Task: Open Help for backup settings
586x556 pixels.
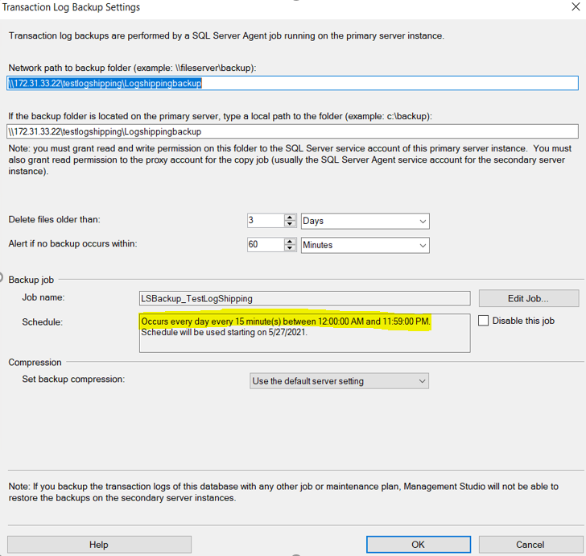Action: [x=98, y=545]
